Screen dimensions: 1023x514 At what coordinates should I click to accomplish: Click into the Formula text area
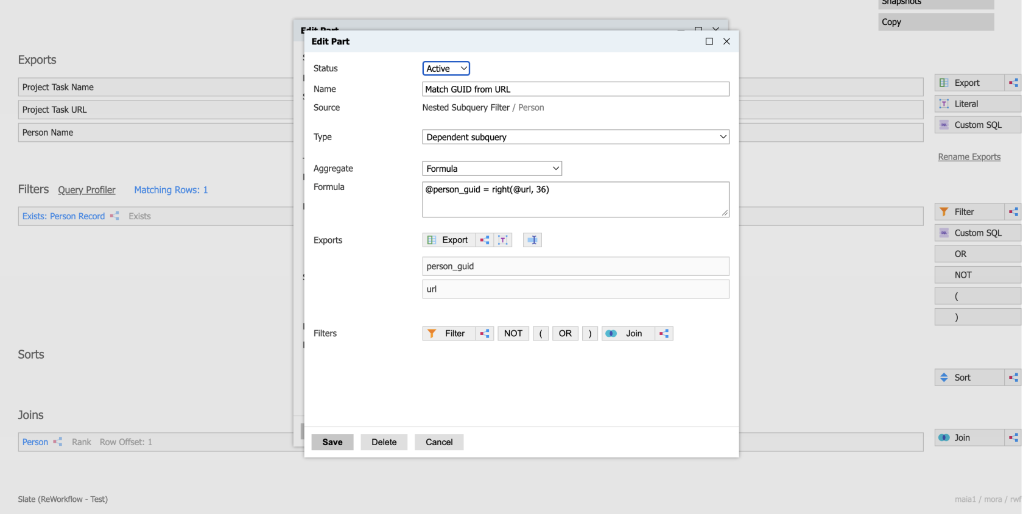[575, 199]
